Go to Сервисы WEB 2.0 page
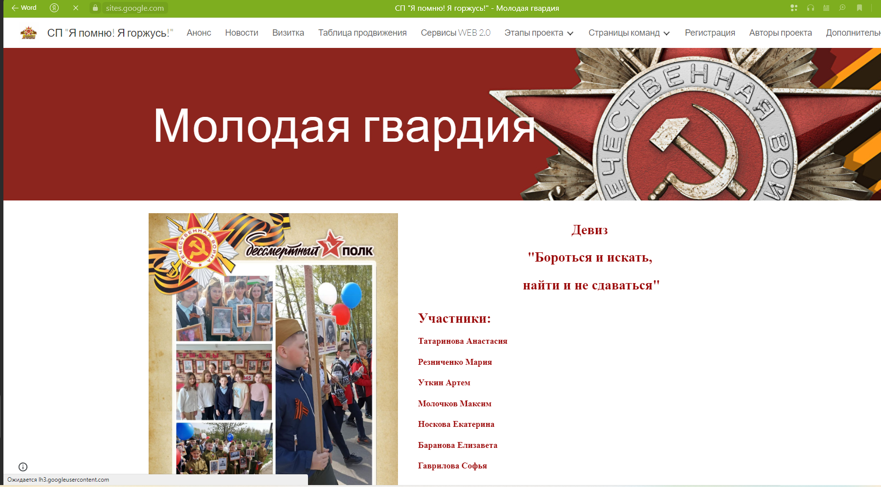881x487 pixels. (455, 33)
